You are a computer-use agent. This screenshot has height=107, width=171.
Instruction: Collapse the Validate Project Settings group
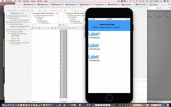point(7,24)
